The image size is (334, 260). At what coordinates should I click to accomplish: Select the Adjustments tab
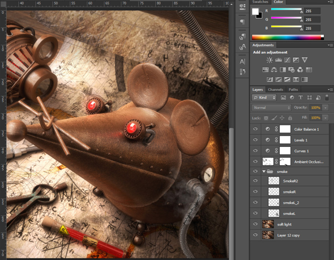coord(263,45)
